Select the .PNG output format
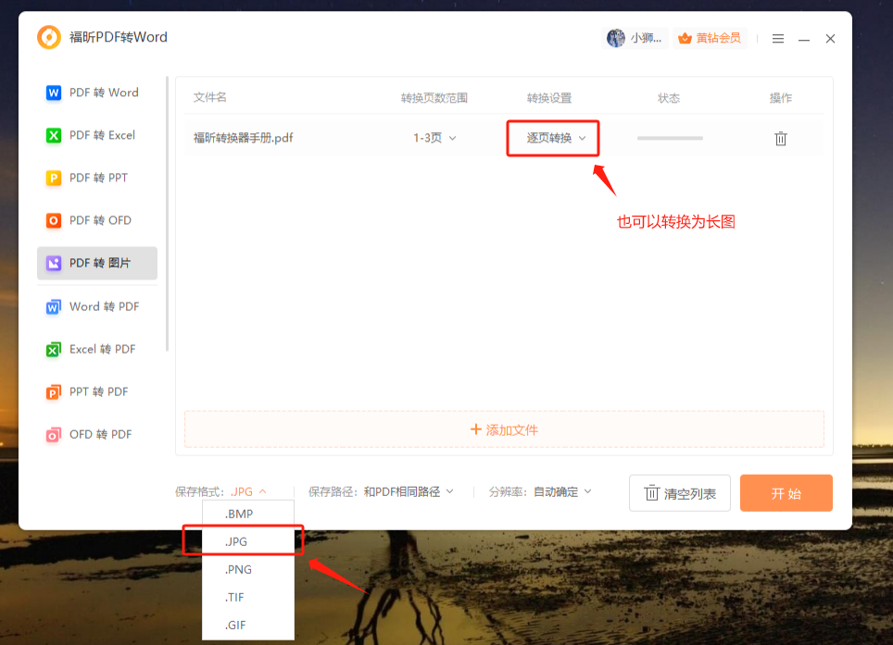Image resolution: width=893 pixels, height=645 pixels. [238, 569]
